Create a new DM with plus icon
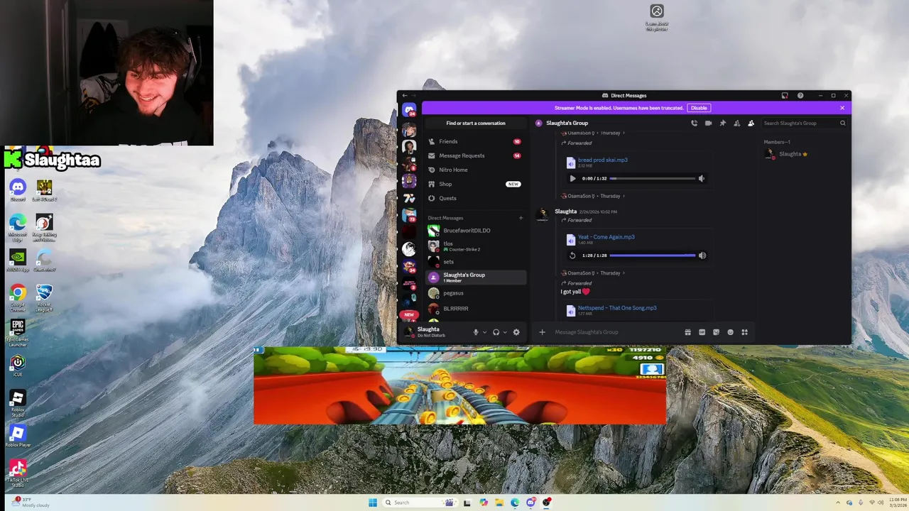Viewport: 909px width, 511px height. coord(521,218)
